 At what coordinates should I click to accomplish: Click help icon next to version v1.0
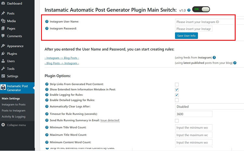tap(189, 10)
